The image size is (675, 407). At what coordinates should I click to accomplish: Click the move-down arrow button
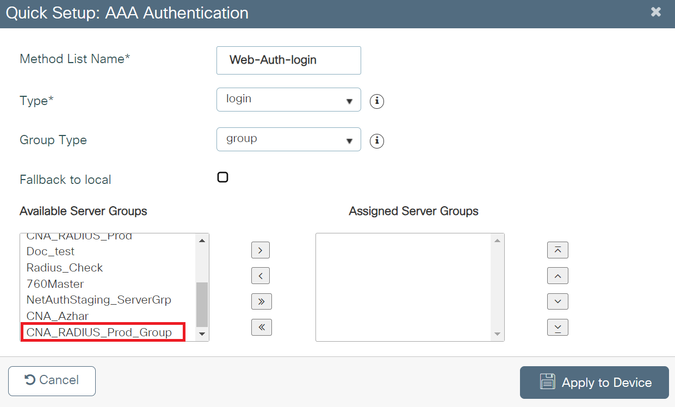[x=557, y=301]
